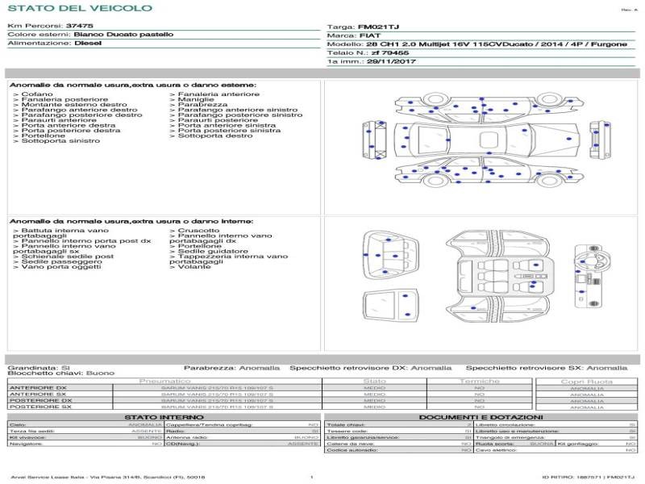This screenshot has width=645, height=484.
Task: Click the STATO DEL VEICOLO title
Action: coord(80,8)
